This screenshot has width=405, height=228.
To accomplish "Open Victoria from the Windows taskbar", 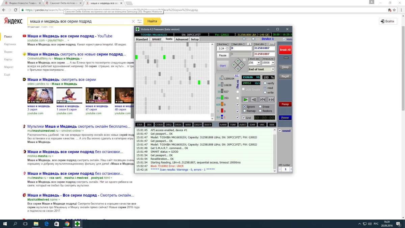I will click(77, 224).
